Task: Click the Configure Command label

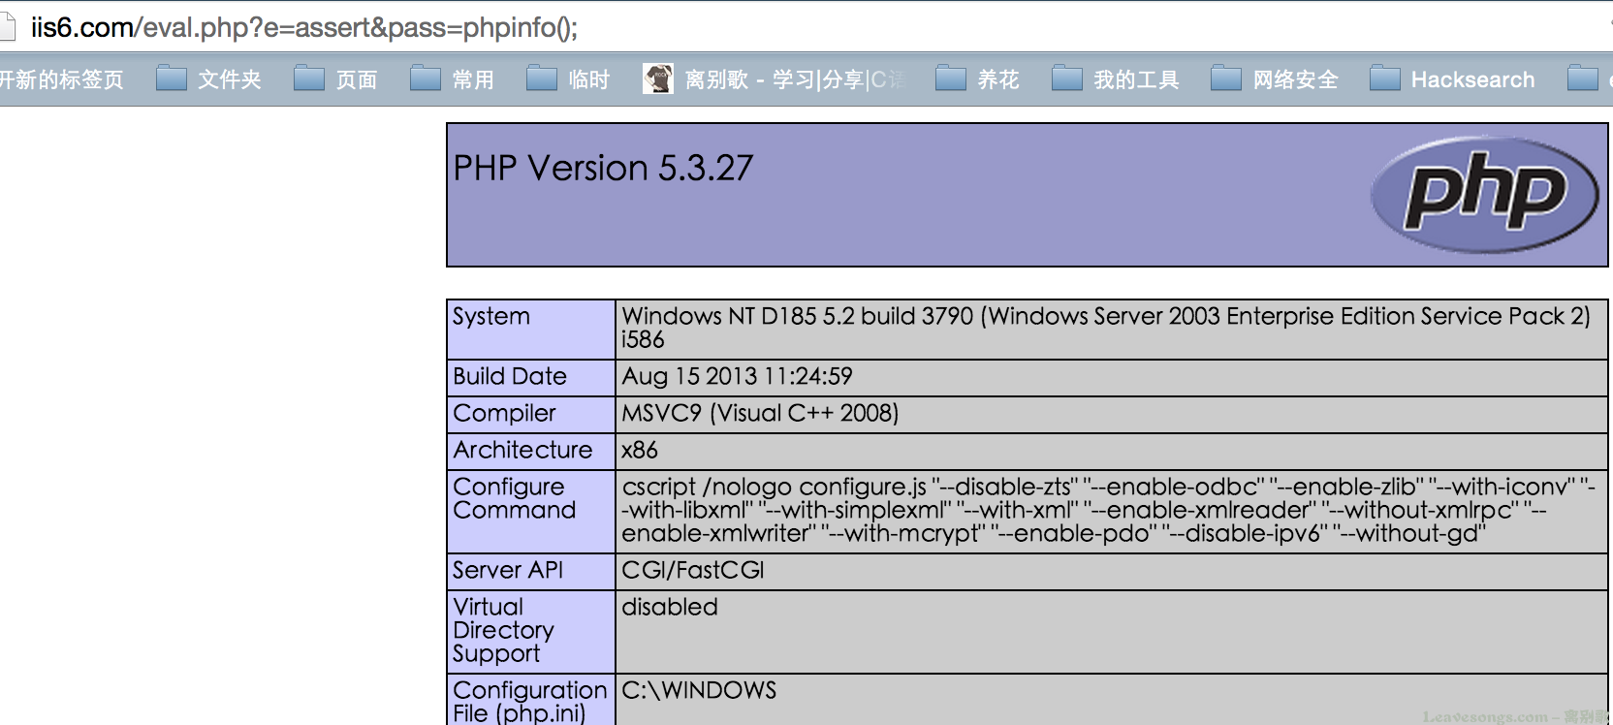Action: tap(515, 498)
